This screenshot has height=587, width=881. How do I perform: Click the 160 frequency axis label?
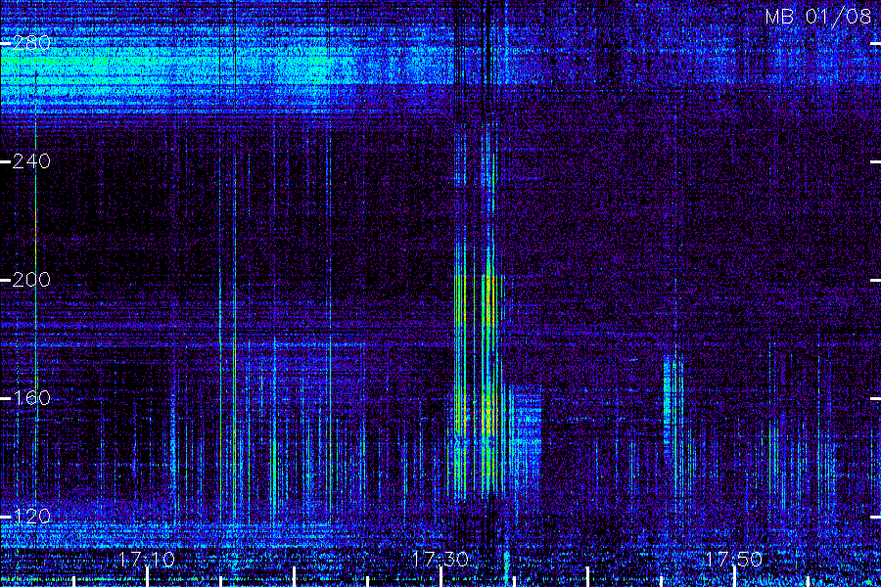[31, 398]
